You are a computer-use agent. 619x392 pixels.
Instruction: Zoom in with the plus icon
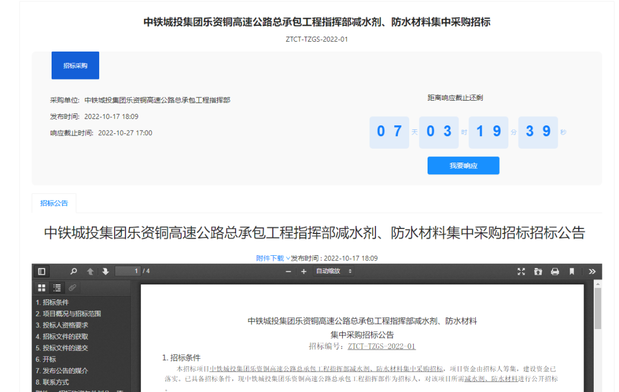(304, 271)
